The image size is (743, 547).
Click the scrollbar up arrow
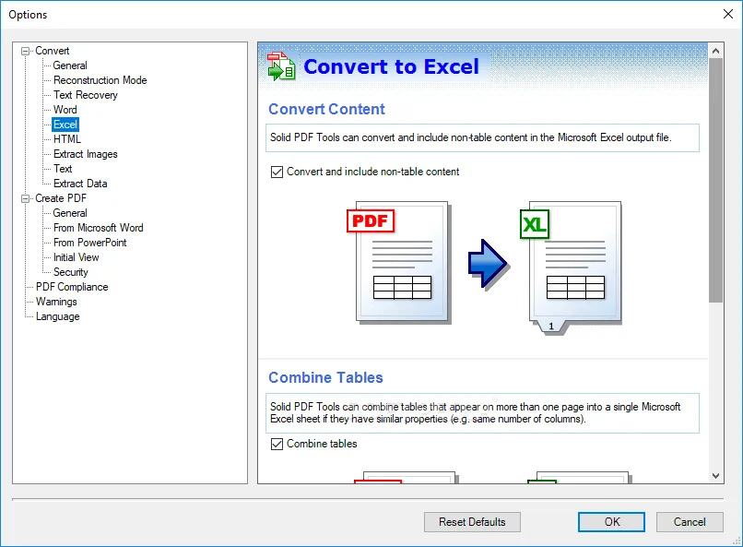click(x=715, y=50)
